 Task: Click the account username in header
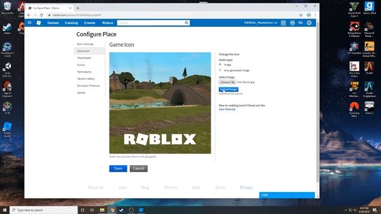(x=258, y=23)
